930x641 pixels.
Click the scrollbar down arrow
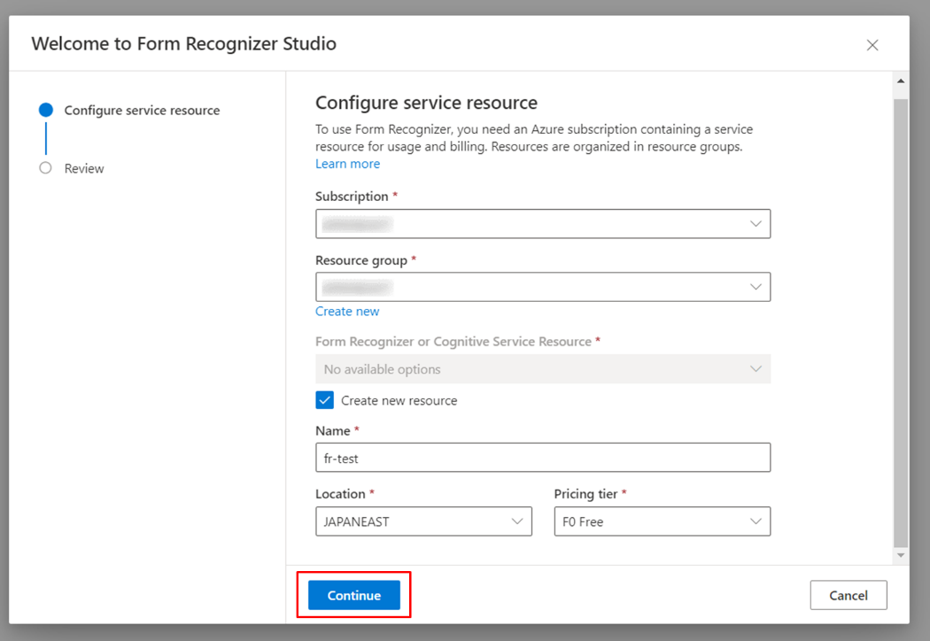click(x=901, y=556)
